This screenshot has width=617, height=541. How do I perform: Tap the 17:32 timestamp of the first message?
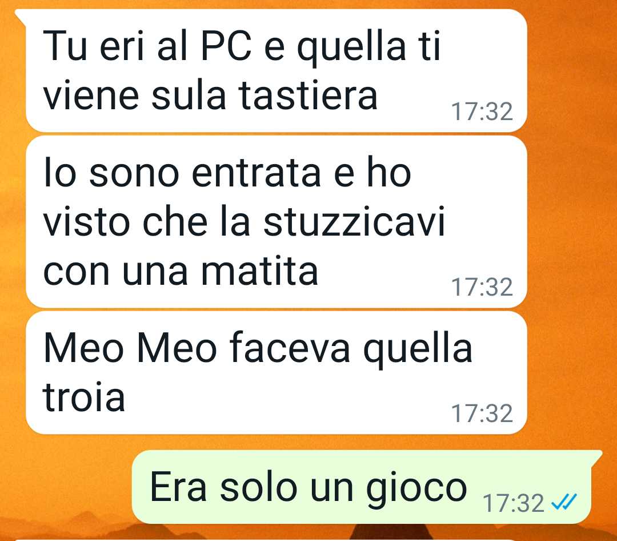[482, 112]
